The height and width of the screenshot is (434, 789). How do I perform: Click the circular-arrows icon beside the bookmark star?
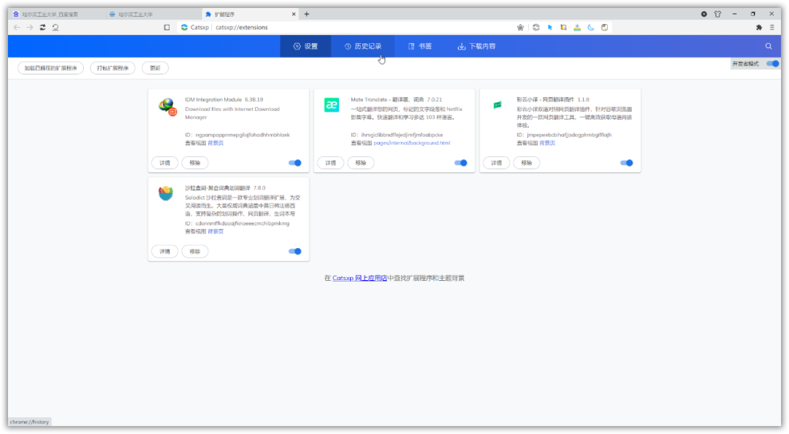536,28
